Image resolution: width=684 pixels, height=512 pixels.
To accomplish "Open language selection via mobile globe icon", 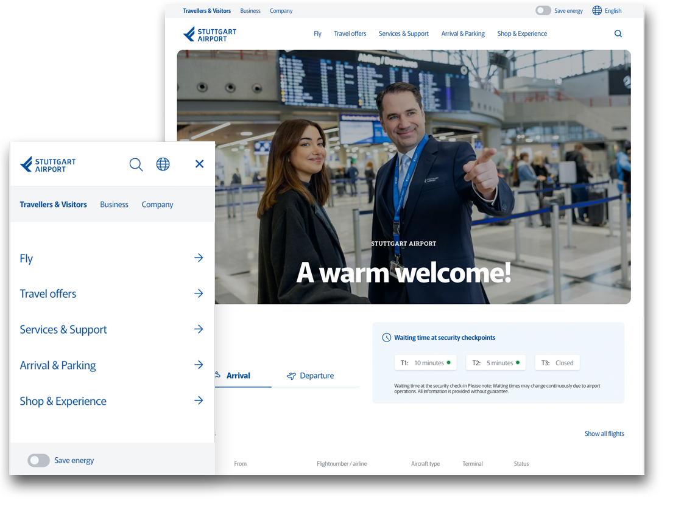I will coord(163,164).
